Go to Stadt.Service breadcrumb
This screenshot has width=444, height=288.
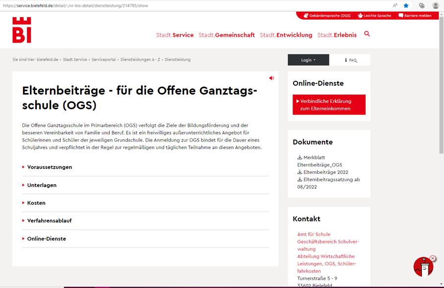point(75,60)
